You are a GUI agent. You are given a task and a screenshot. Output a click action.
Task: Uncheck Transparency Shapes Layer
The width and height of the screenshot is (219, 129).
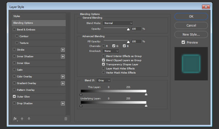click(104, 64)
